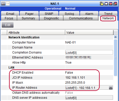
Task: Select the Network tab
Action: coord(108,18)
